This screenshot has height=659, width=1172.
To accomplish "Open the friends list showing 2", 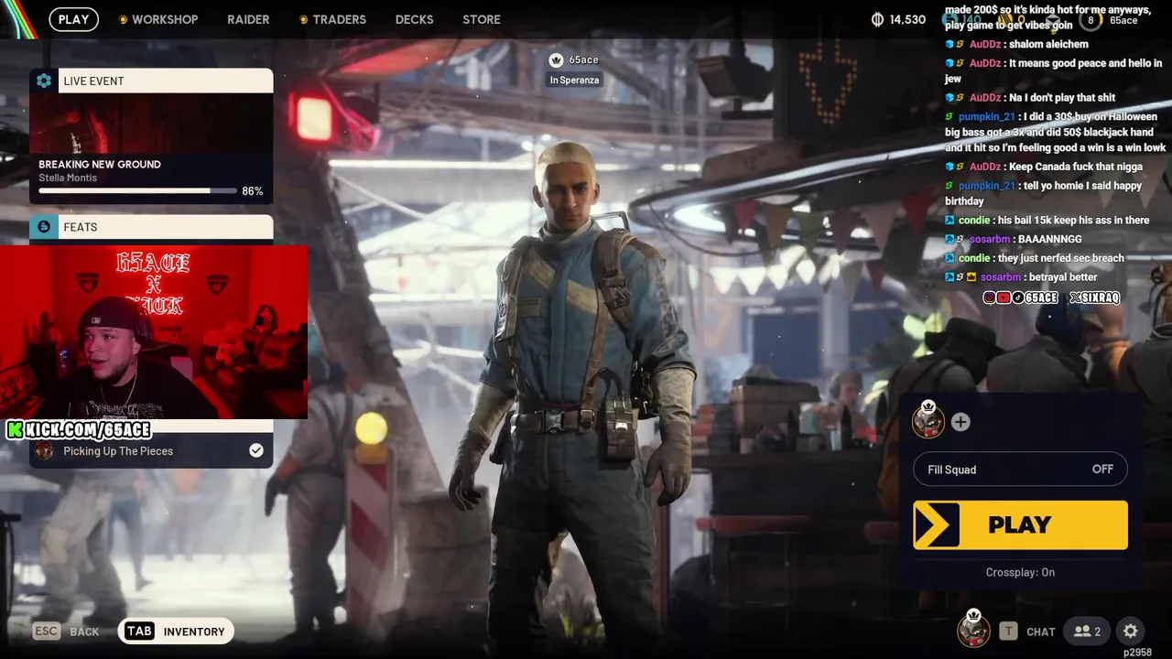I will pos(1087,632).
